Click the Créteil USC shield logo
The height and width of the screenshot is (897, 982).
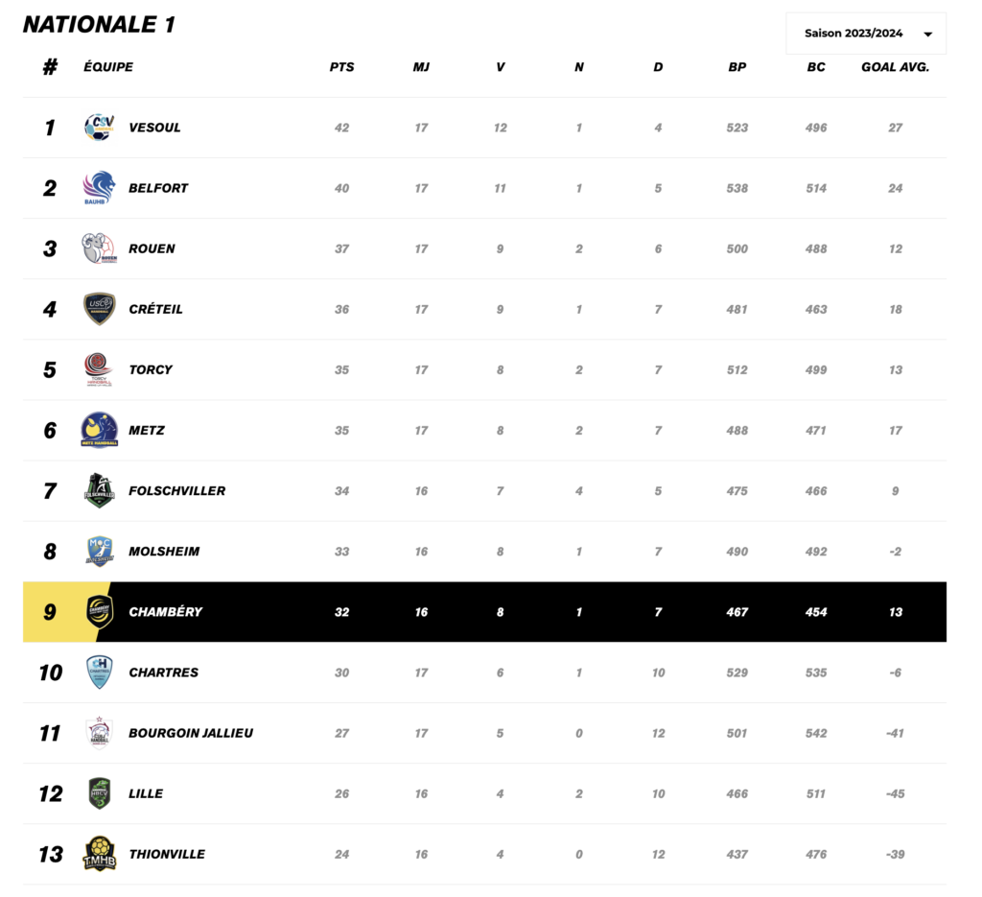100,309
